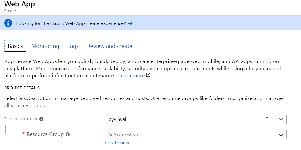Switch to the Monitoring tab
The height and width of the screenshot is (150, 301).
[45, 46]
